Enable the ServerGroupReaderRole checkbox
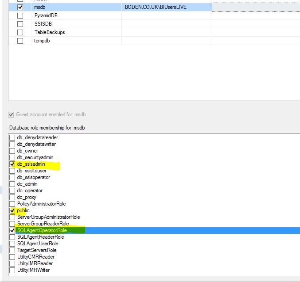The height and width of the screenshot is (282, 300). [x=12, y=224]
